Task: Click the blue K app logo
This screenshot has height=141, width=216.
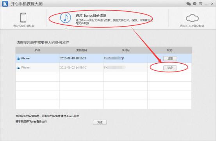Action: [x=5, y=4]
